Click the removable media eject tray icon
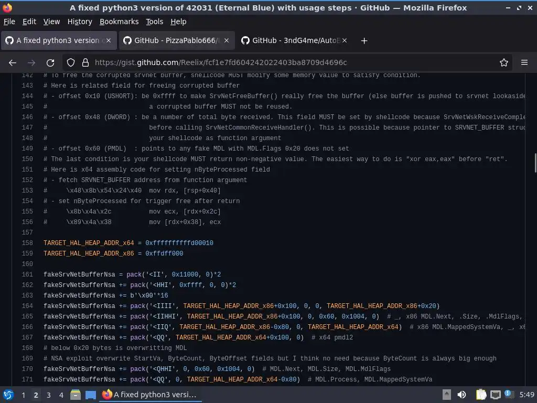This screenshot has width=537, height=403. (447, 395)
